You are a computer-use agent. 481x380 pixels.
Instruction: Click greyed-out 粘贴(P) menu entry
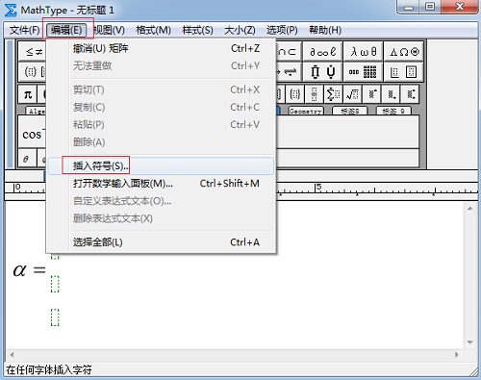tap(161, 124)
